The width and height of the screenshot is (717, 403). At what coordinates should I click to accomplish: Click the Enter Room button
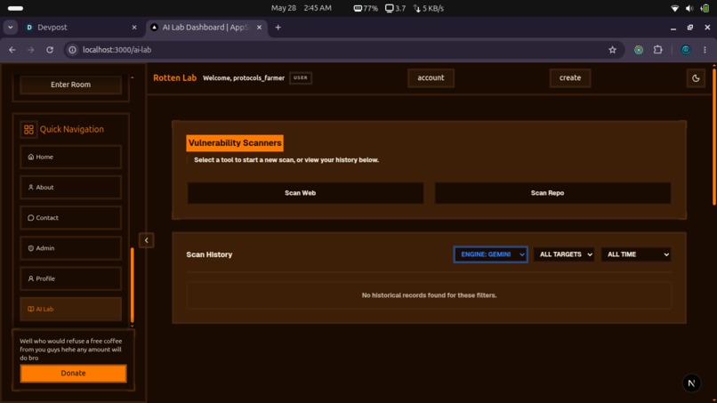(70, 85)
